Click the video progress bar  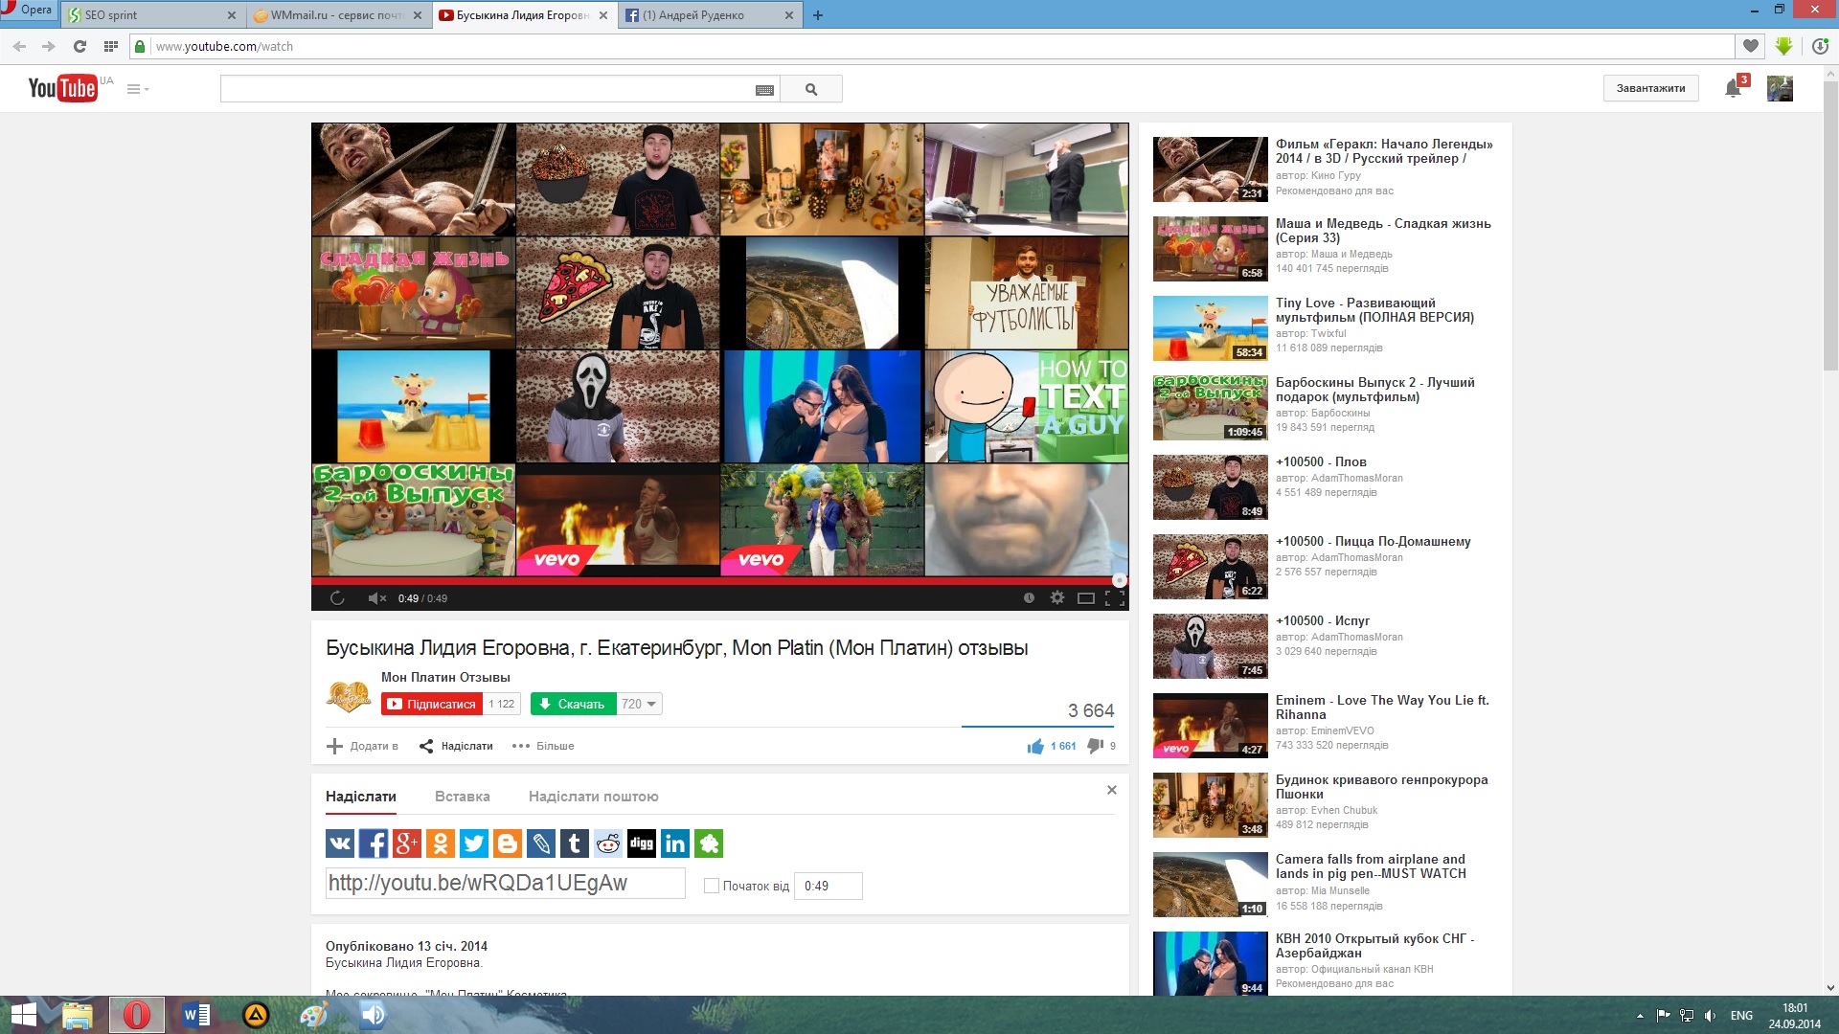pos(719,580)
